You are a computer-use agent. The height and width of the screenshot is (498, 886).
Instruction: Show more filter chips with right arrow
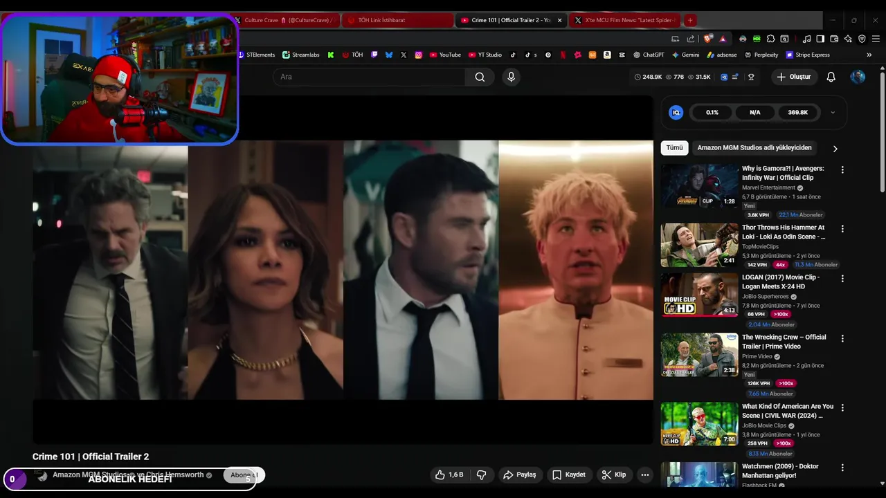pos(835,148)
